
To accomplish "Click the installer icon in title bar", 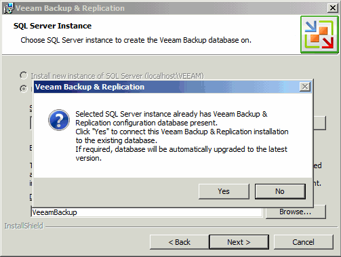I will click(9, 8).
